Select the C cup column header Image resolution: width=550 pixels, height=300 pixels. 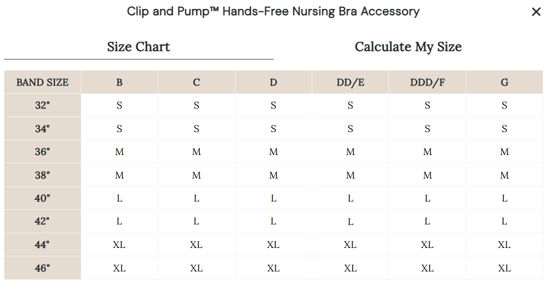196,82
